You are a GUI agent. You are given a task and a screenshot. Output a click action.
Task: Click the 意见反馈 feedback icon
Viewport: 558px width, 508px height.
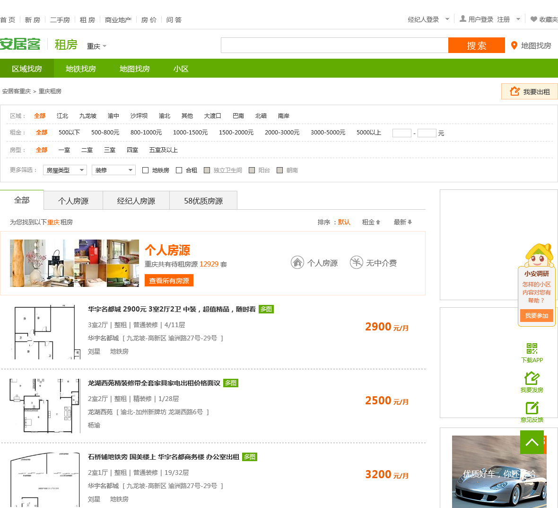pyautogui.click(x=532, y=408)
